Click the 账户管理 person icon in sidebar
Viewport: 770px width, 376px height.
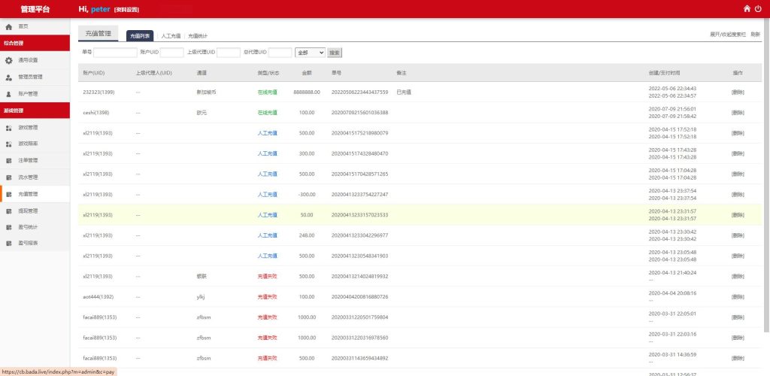click(x=9, y=94)
